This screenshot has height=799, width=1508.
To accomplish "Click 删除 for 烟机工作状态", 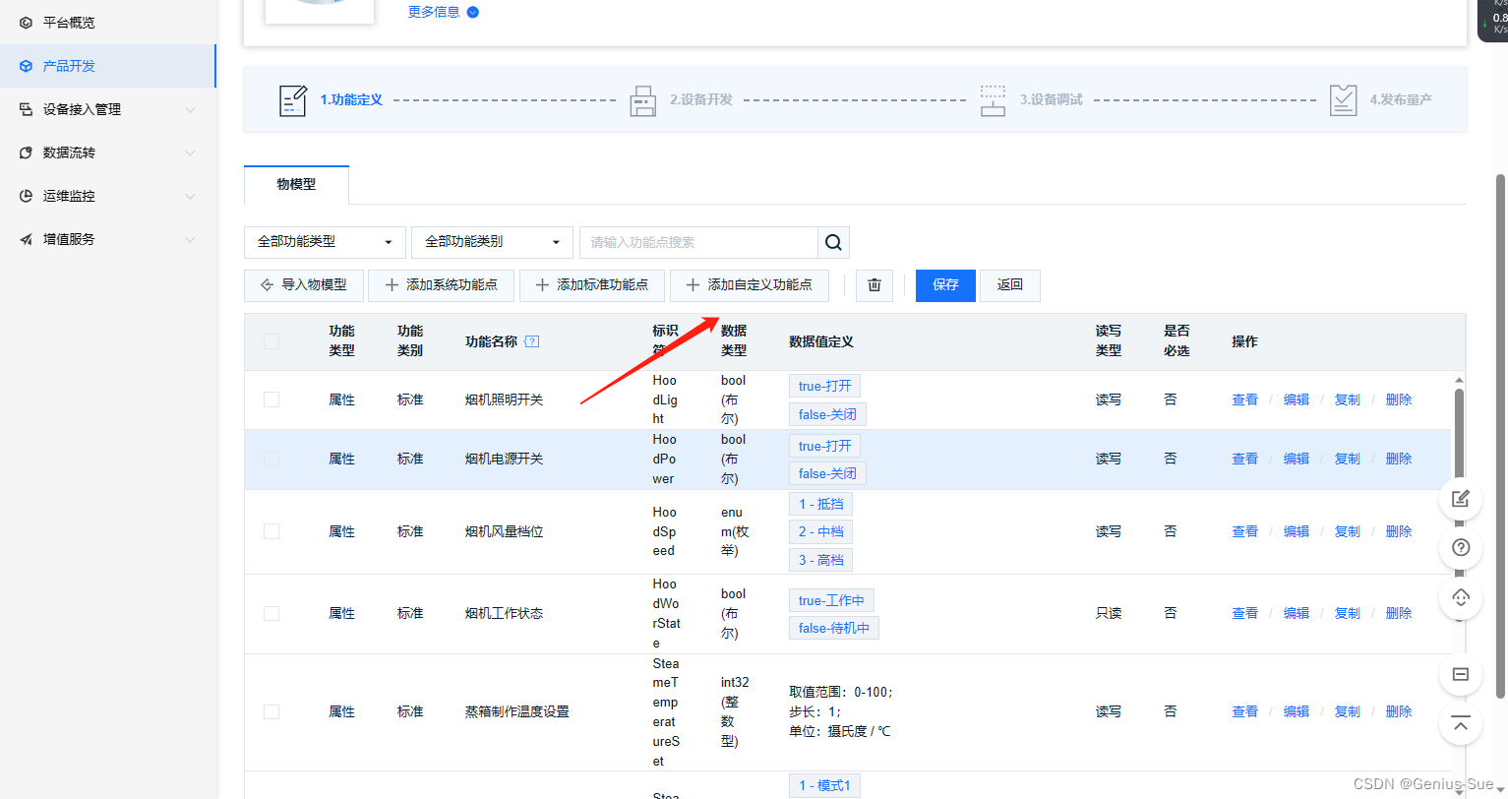I will (1399, 613).
